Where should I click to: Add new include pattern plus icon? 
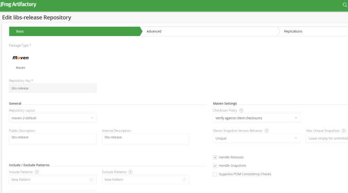[x=91, y=180]
